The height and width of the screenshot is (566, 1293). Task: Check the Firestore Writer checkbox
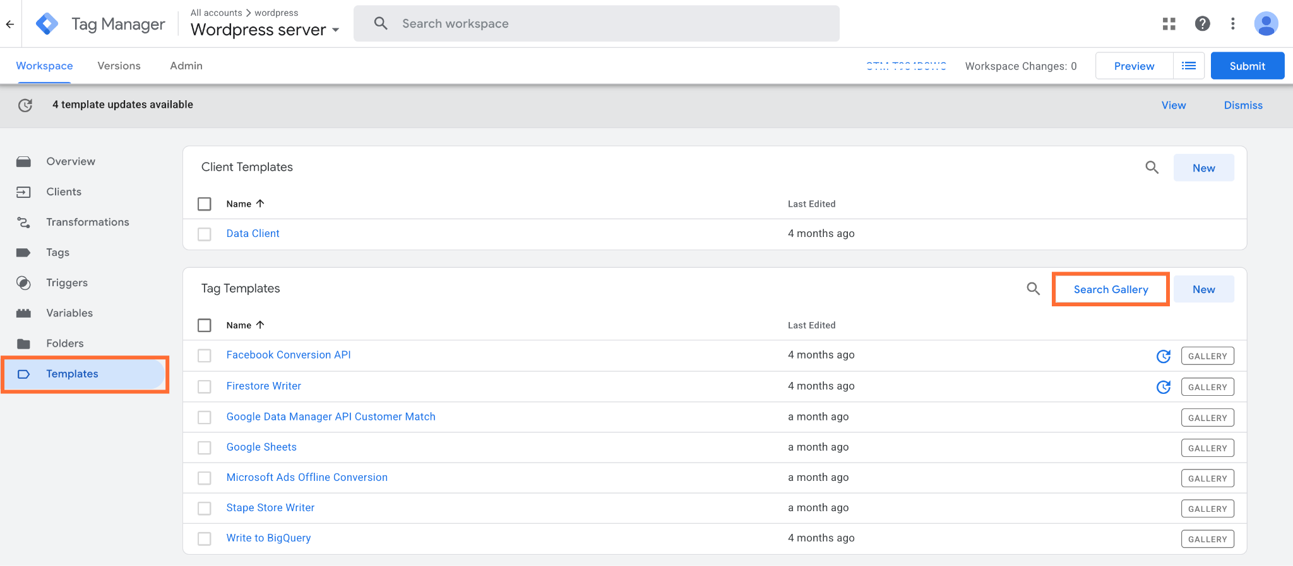[x=205, y=386]
